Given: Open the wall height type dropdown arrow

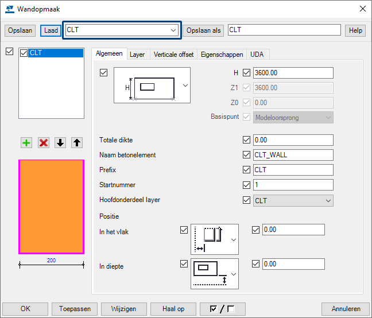Looking at the screenshot, I should tap(185, 86).
